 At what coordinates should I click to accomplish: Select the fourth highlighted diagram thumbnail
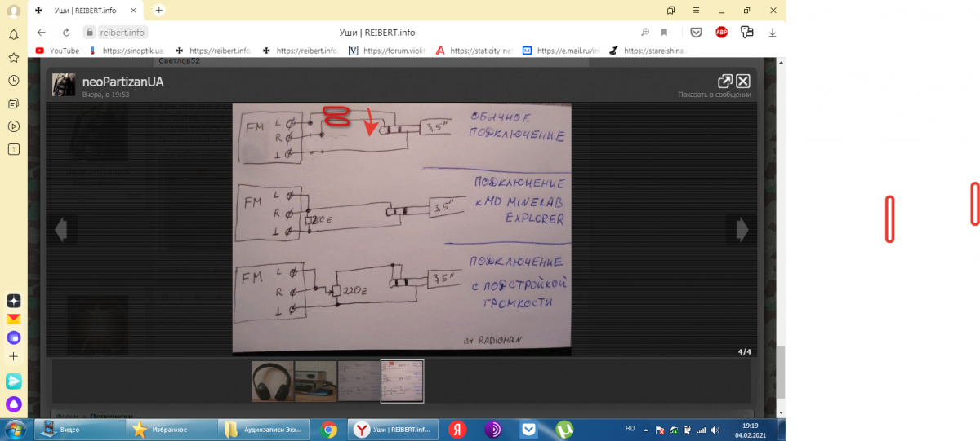(402, 381)
